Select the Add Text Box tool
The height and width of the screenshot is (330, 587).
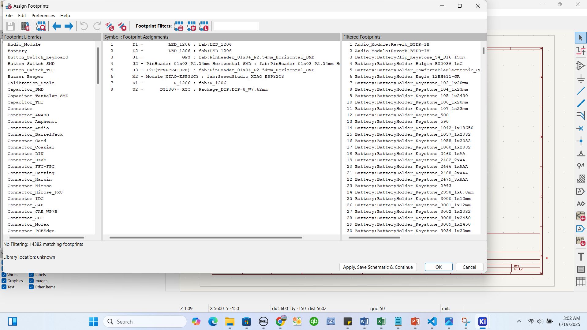tap(581, 269)
